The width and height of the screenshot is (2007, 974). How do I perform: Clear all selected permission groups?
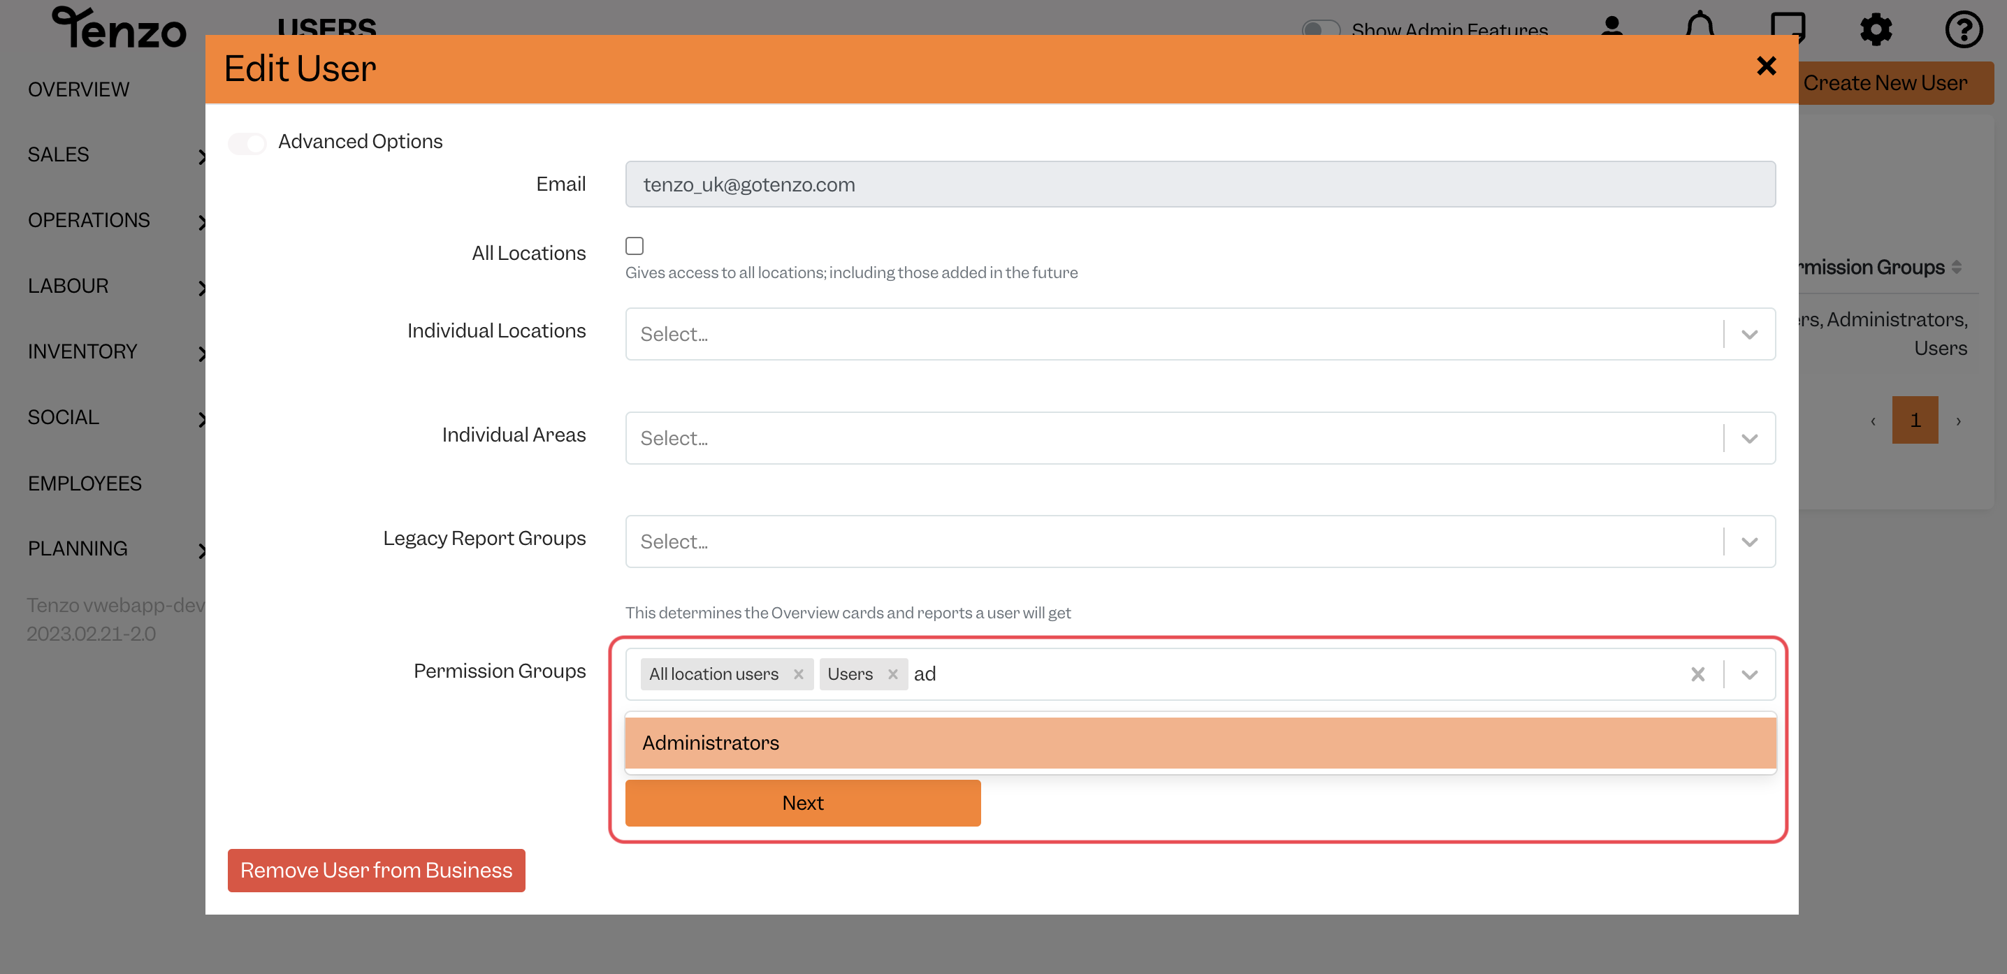[1697, 675]
